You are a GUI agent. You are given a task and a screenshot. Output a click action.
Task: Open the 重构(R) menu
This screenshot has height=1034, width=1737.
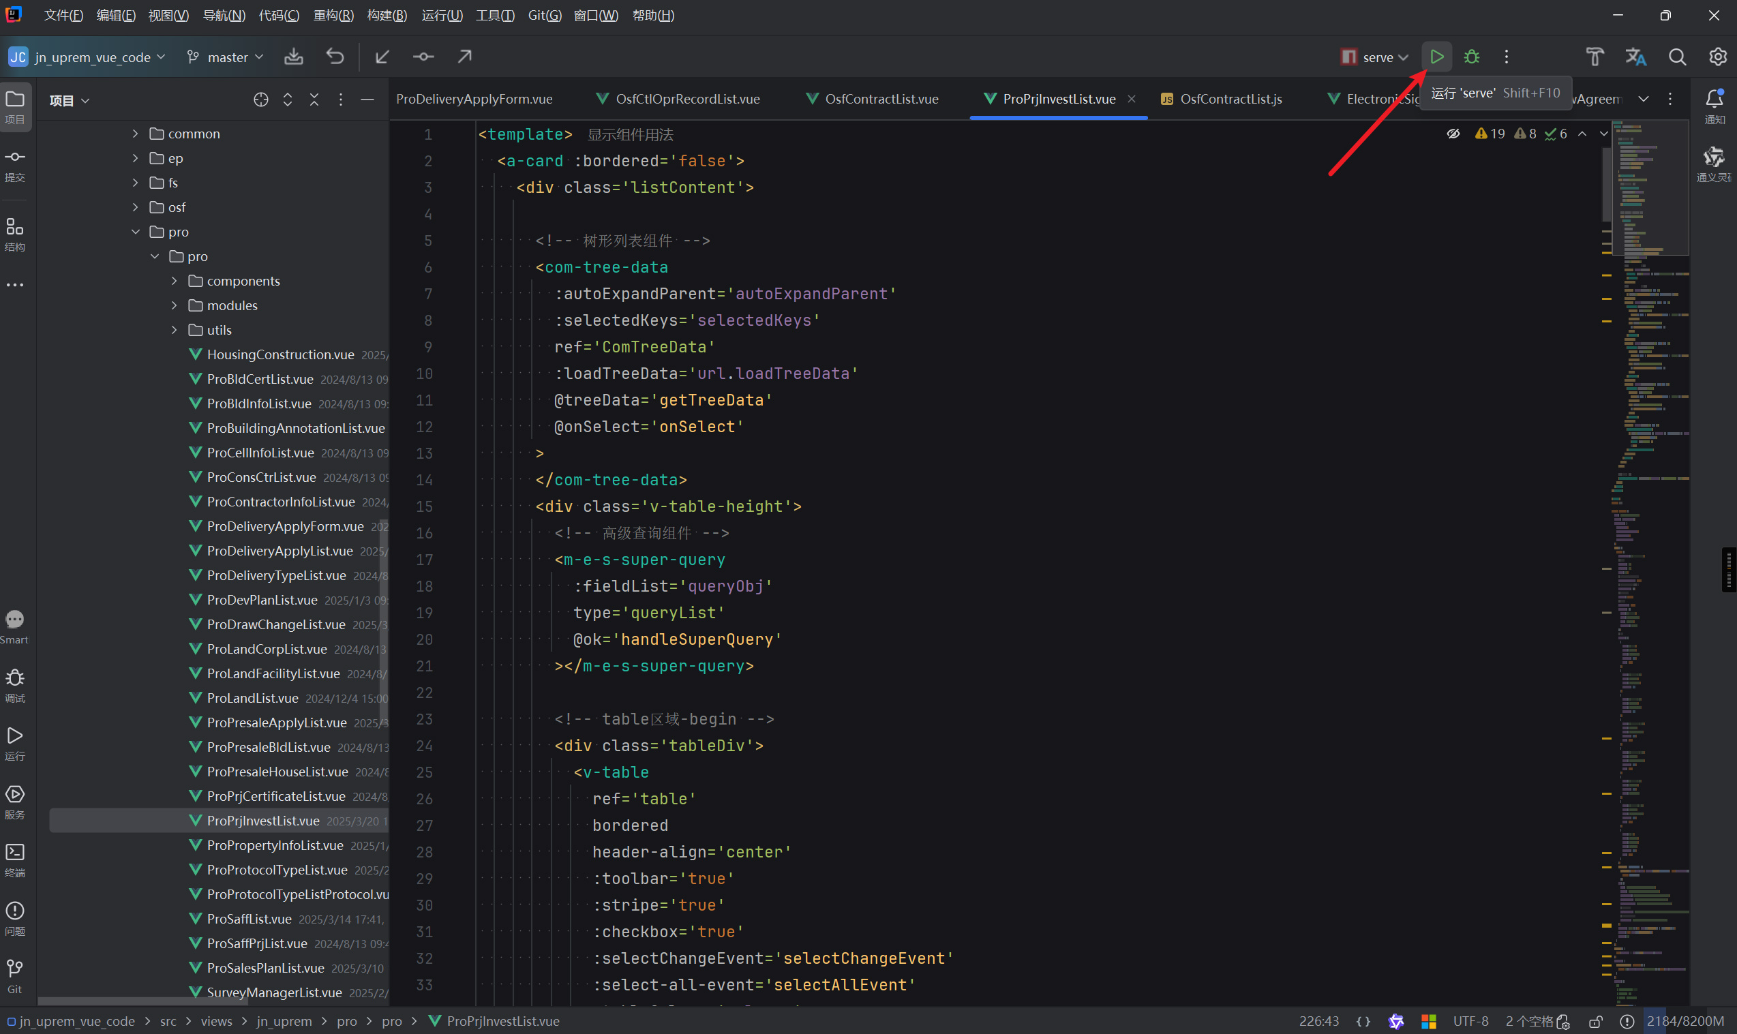[333, 15]
